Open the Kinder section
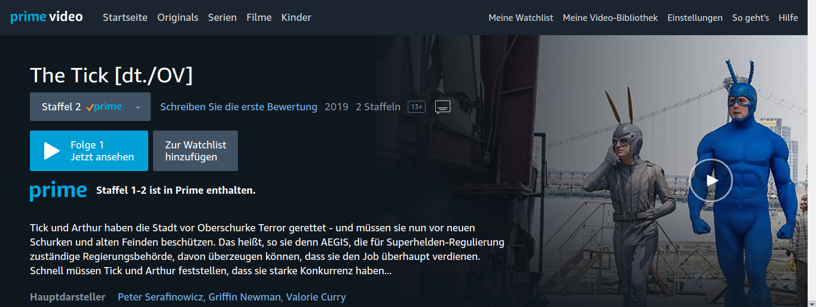Viewport: 816px width, 307px height. pyautogui.click(x=296, y=17)
